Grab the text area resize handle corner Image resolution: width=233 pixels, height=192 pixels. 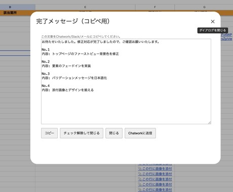pos(210,123)
